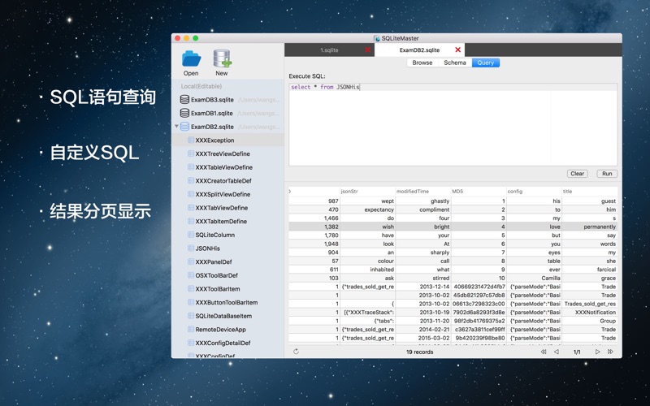The height and width of the screenshot is (406, 650).
Task: Open the SQLiteDataBaseItem table
Action: 223,316
